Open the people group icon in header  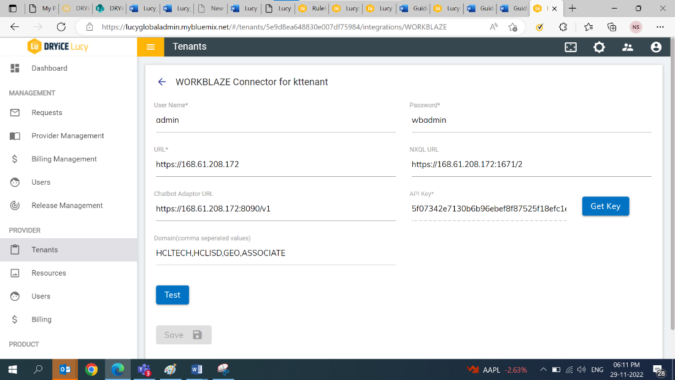[x=627, y=47]
